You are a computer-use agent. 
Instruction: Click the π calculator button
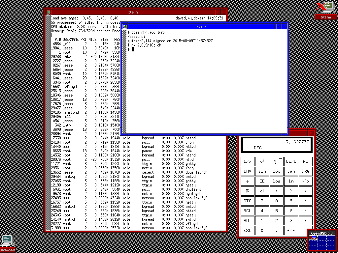pyautogui.click(x=248, y=191)
